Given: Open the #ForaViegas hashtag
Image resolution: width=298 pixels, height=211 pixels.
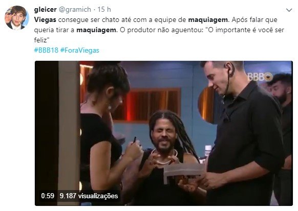Looking at the screenshot, I should [80, 50].
